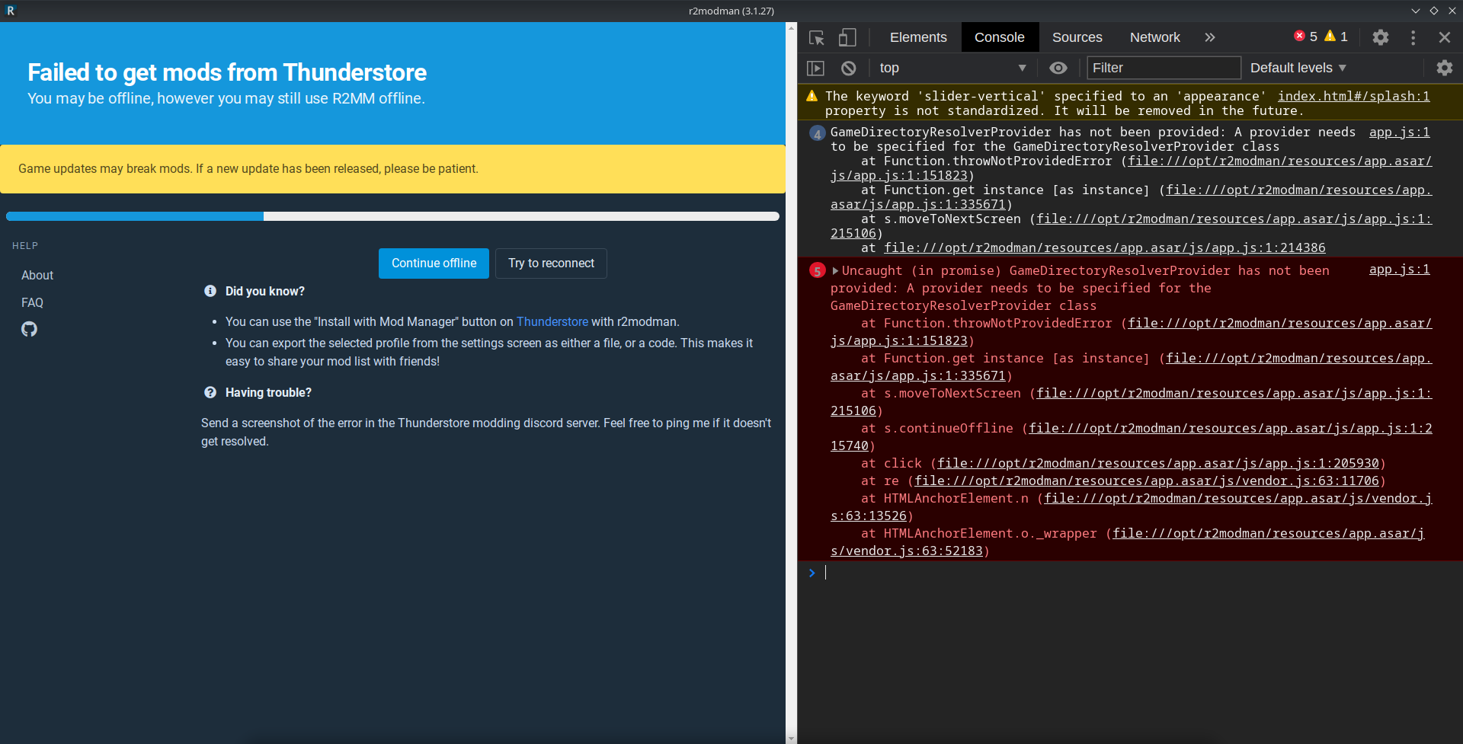Image resolution: width=1463 pixels, height=744 pixels.
Task: Click the Having trouble question icon
Action: (210, 392)
